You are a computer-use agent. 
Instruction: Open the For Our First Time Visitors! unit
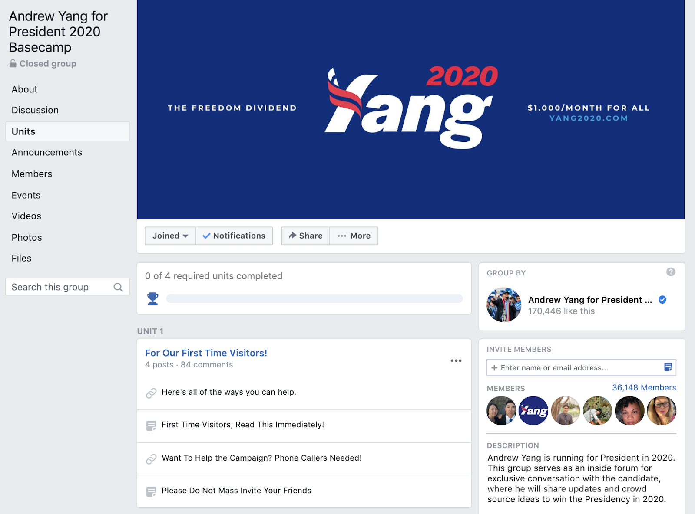click(x=206, y=353)
